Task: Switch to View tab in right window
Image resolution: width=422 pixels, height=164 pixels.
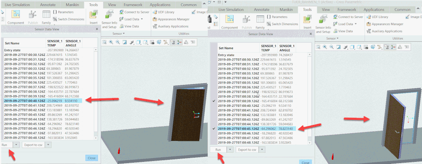Action: pos(326,9)
